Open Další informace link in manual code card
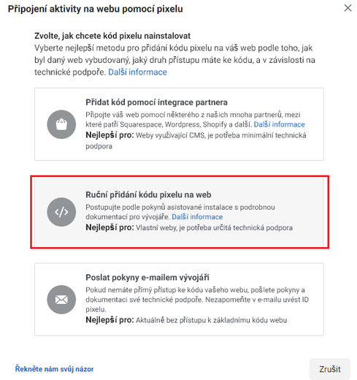The image size is (357, 380). 197,217
